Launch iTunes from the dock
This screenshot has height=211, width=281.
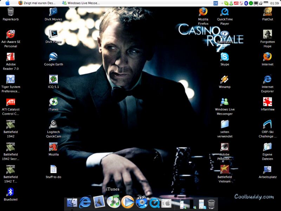[113, 201]
